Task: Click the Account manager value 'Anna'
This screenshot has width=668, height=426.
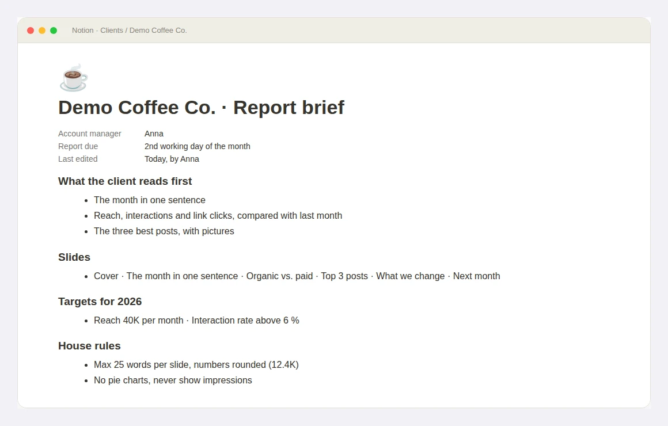Action: coord(154,134)
